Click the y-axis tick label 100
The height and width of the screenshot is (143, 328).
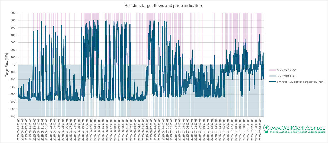click(x=13, y=57)
